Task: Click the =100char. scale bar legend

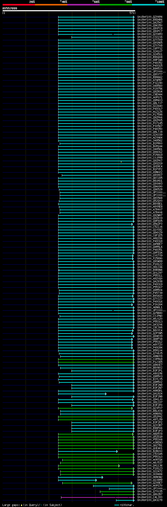Action: (125, 505)
